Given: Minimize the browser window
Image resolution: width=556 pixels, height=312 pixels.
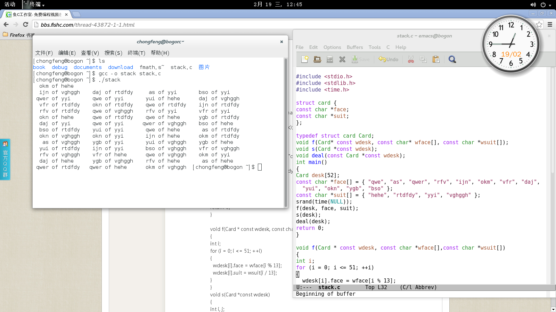Looking at the screenshot, I should (x=533, y=13).
